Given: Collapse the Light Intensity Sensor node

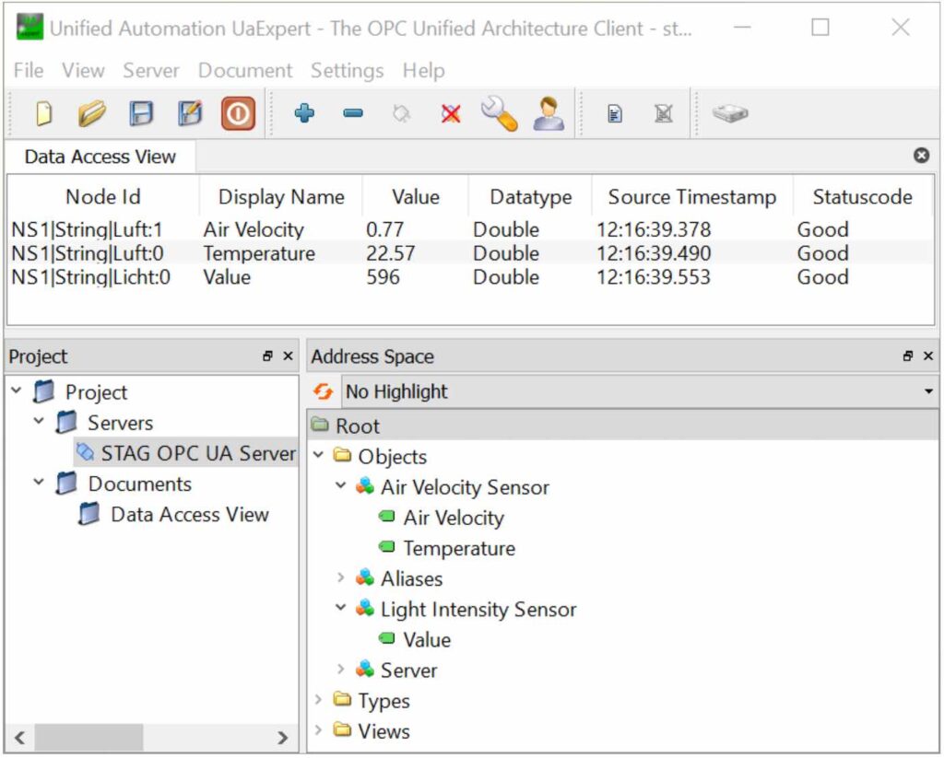Looking at the screenshot, I should point(341,608).
